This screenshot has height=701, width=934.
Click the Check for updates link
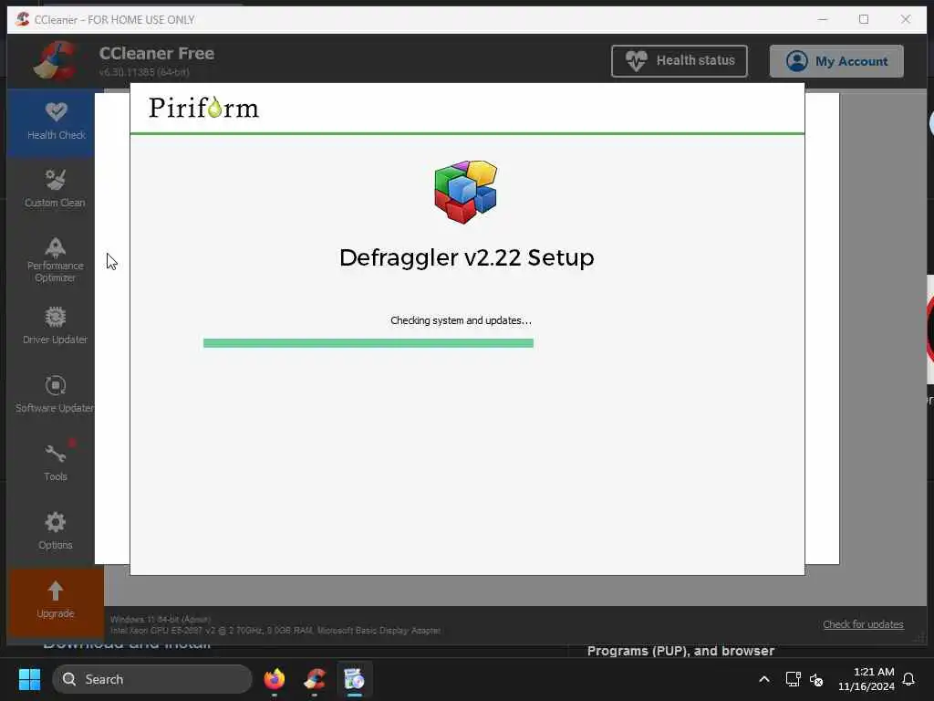[863, 624]
